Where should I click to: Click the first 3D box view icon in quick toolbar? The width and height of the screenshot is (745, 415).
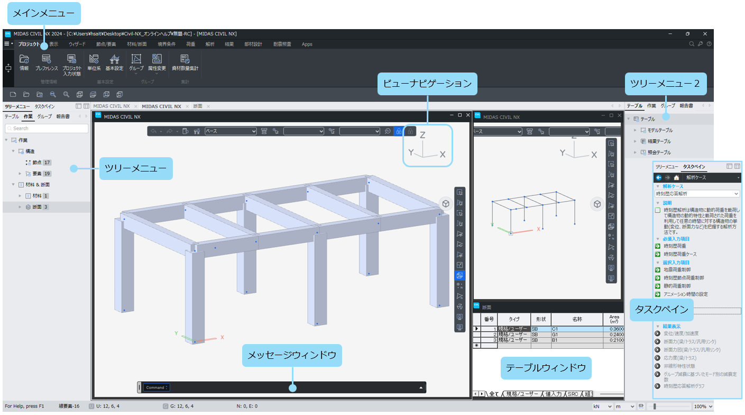pos(80,94)
